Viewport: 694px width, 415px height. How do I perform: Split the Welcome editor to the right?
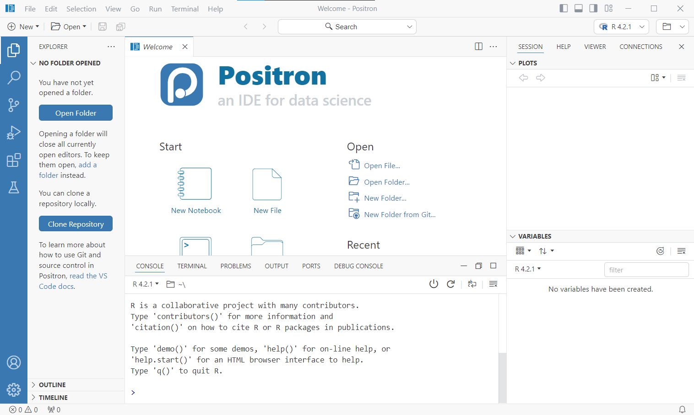point(478,47)
